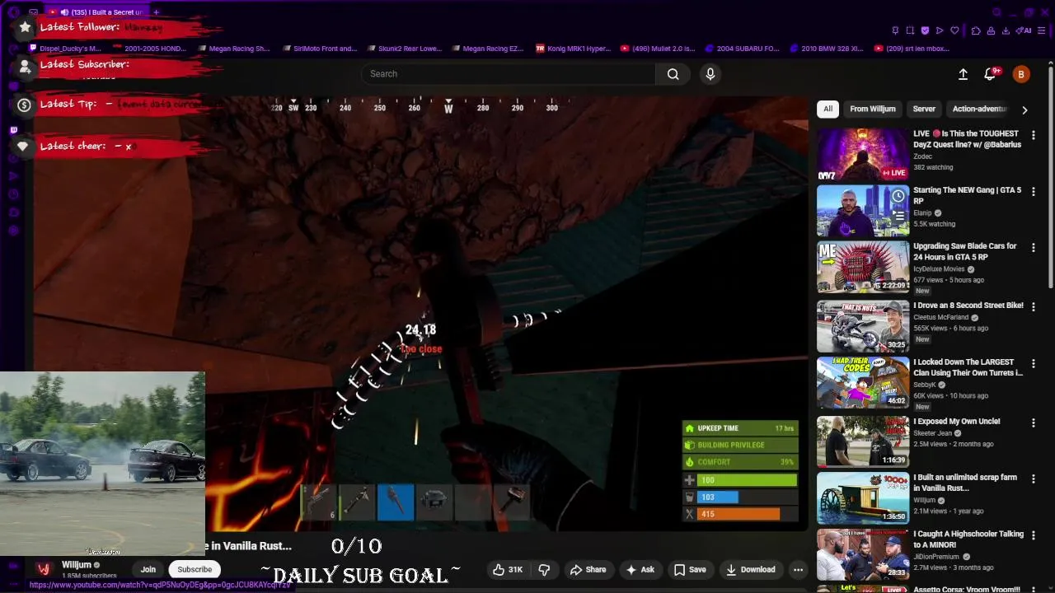The image size is (1055, 593).
Task: Open the LARGEST Clan turrets video thumbnail
Action: click(863, 383)
